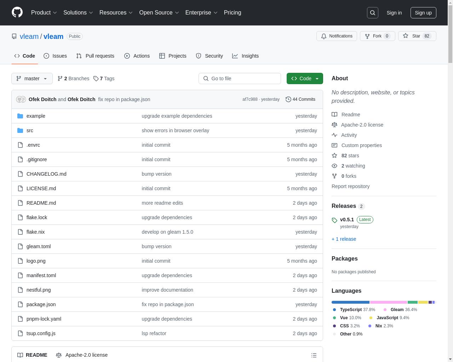Select the Apache-2.0 license tab below files

click(x=82, y=355)
